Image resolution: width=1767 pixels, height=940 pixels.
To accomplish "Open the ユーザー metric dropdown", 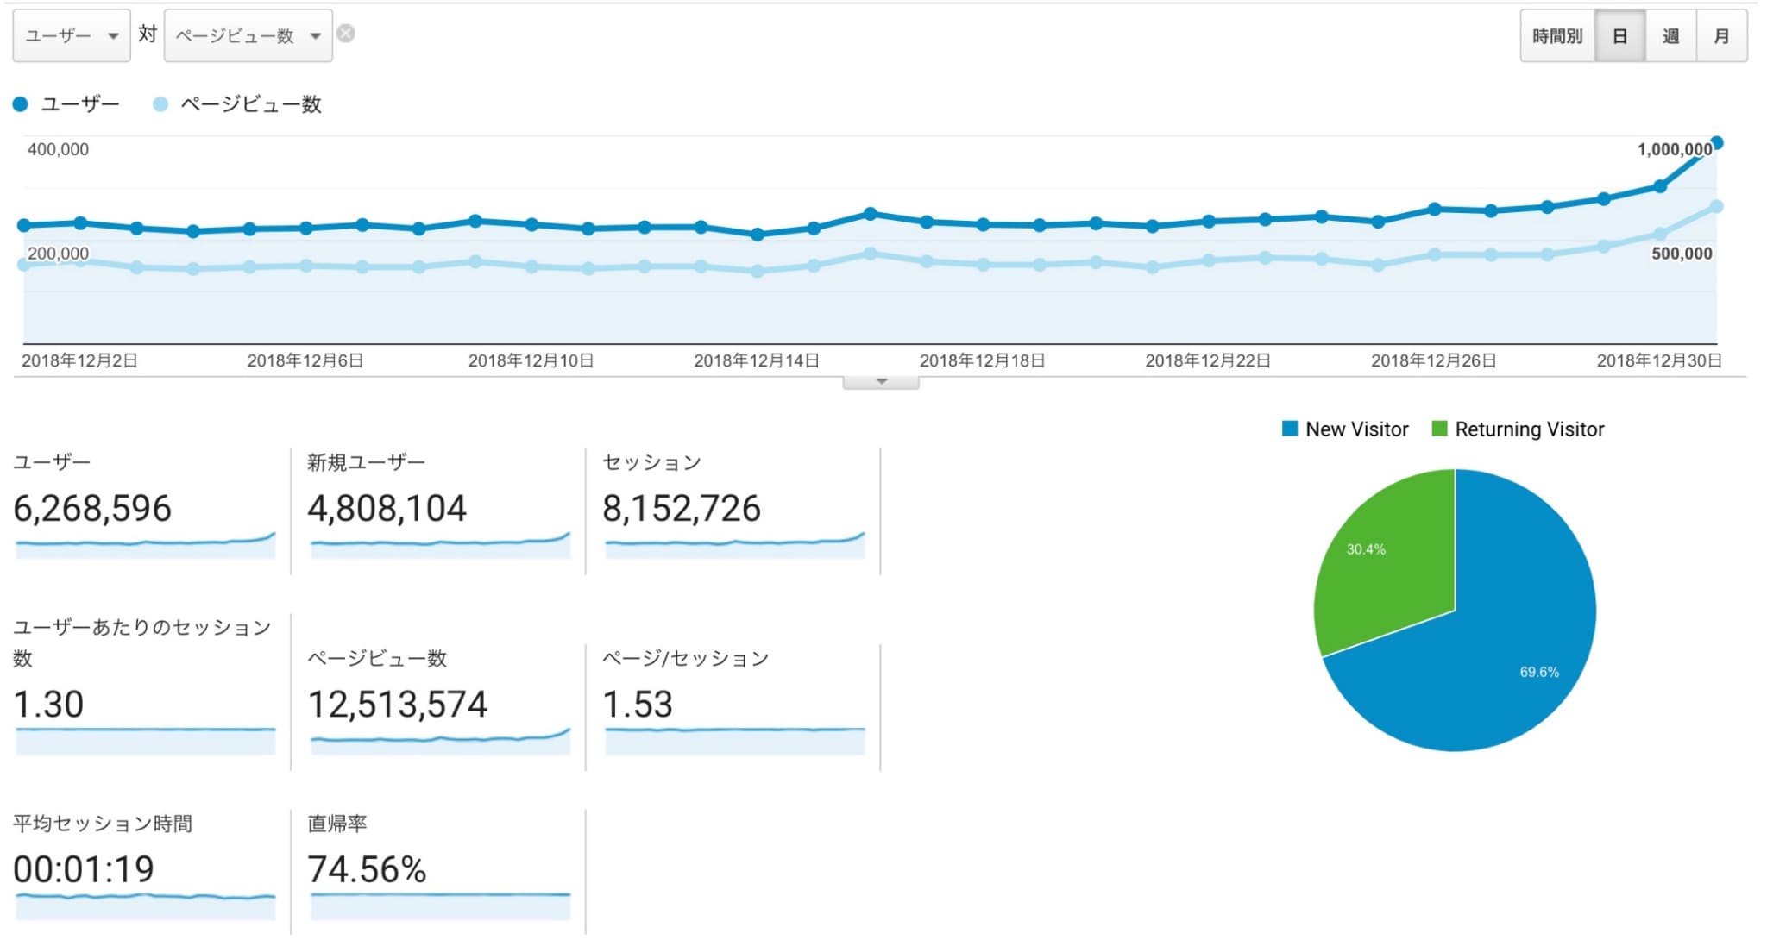I will click(x=71, y=35).
